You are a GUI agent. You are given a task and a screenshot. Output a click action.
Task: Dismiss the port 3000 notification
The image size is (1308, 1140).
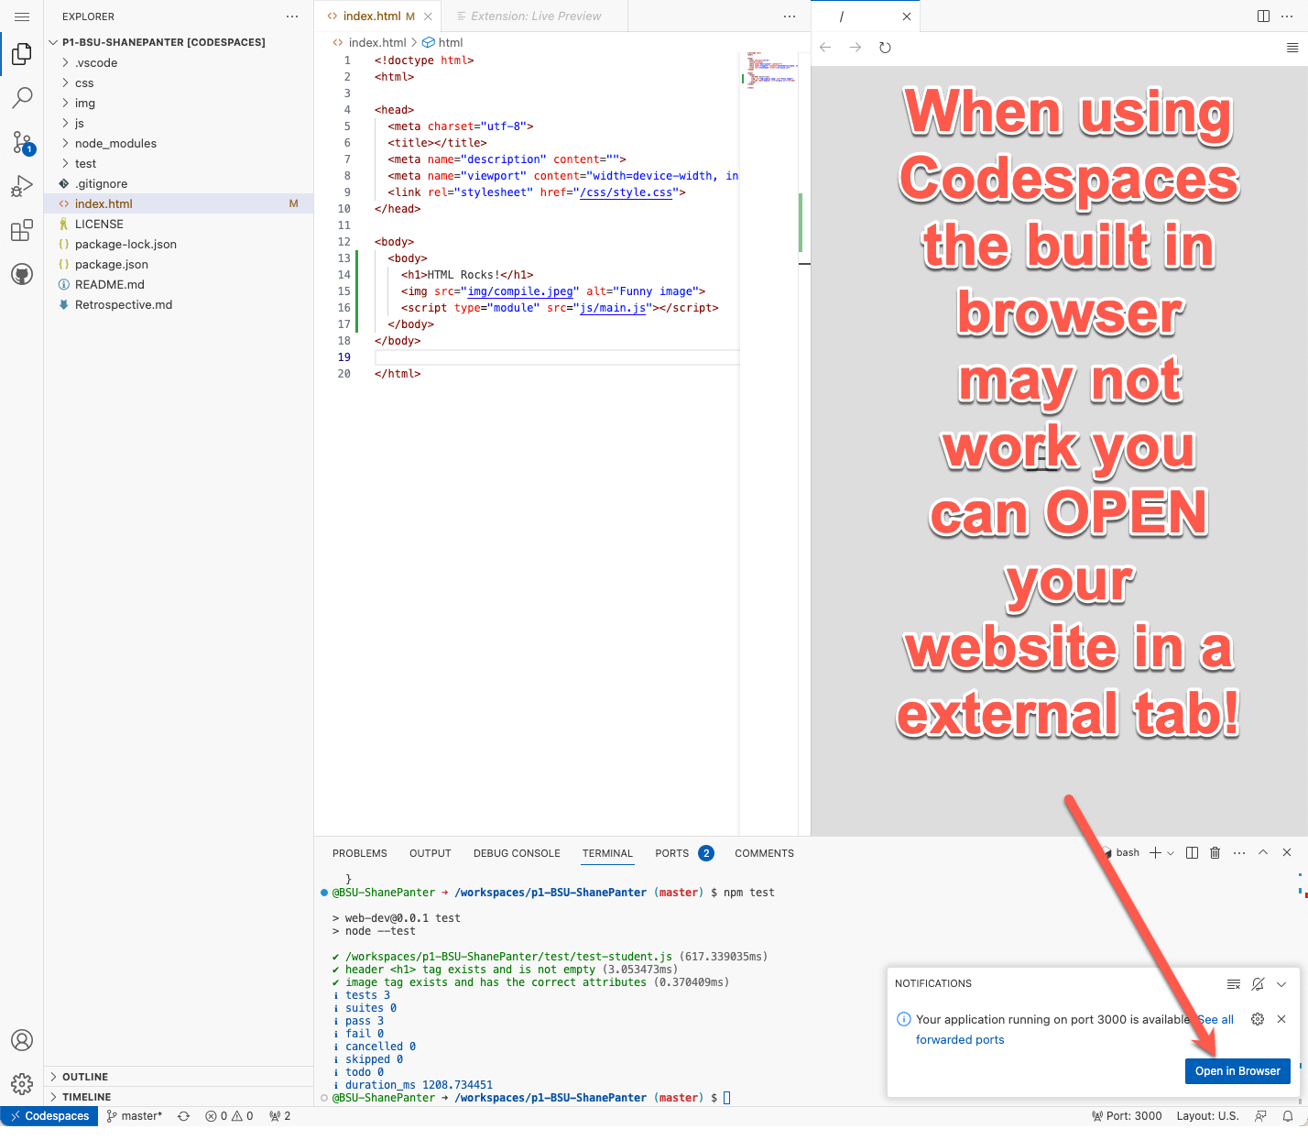pyautogui.click(x=1281, y=1019)
